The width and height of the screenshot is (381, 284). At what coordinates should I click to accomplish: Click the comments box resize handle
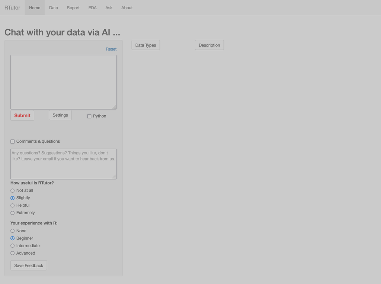click(x=114, y=177)
